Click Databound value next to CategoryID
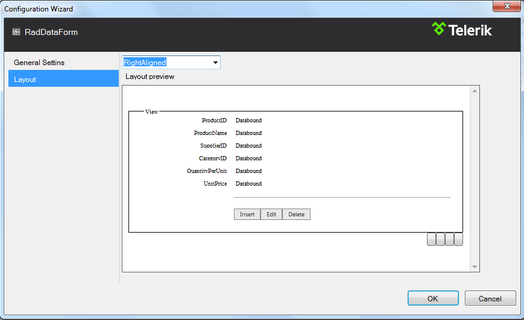 [248, 158]
